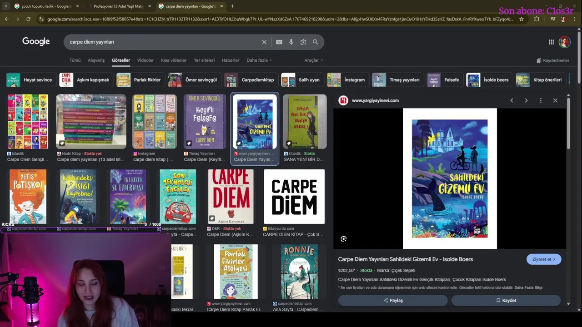
Task: Select the Ömer sevinçgül filter chip
Action: 194,80
